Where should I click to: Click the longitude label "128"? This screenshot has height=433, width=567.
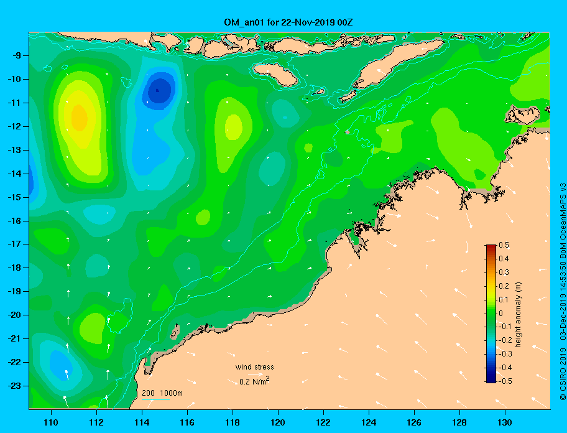pyautogui.click(x=459, y=422)
